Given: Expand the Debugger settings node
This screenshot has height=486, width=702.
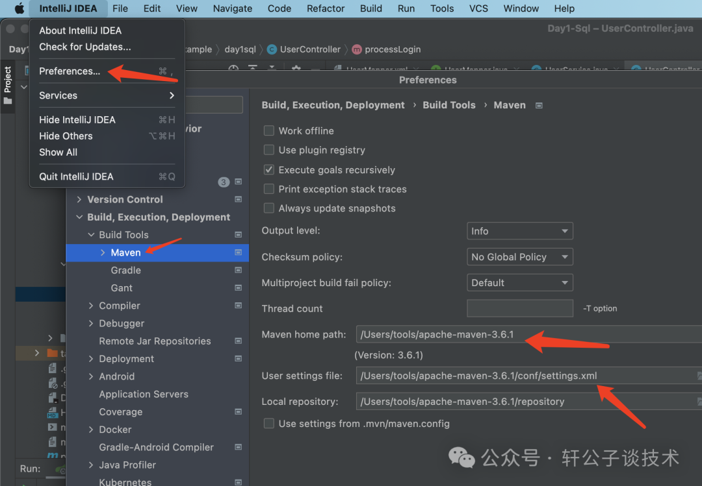Looking at the screenshot, I should point(92,323).
